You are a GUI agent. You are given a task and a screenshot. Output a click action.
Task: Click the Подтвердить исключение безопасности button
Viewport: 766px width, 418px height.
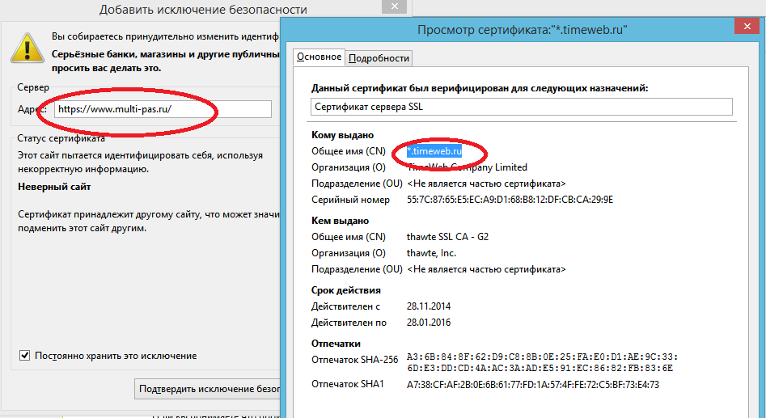[x=207, y=389]
